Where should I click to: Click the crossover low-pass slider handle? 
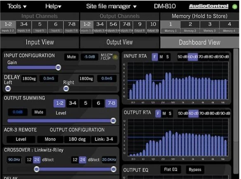113,169
